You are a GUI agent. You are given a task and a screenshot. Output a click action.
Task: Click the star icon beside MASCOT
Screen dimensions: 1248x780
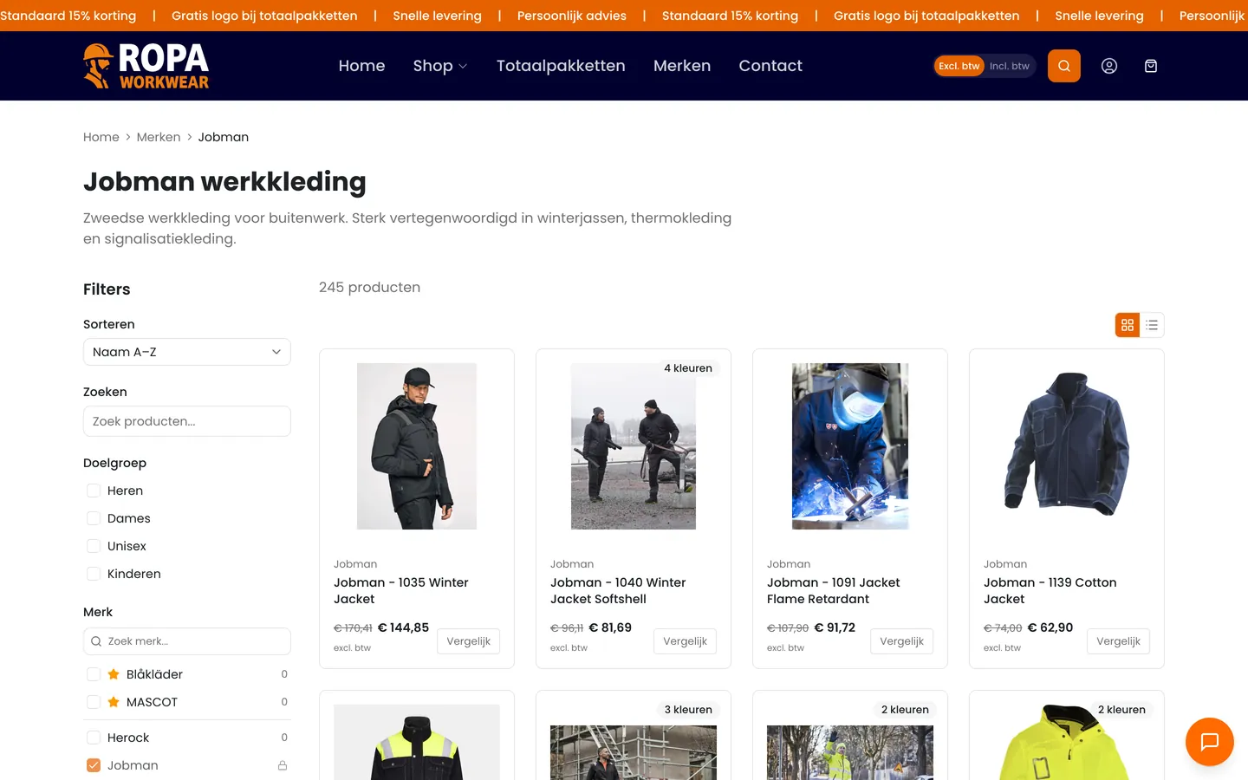click(114, 702)
